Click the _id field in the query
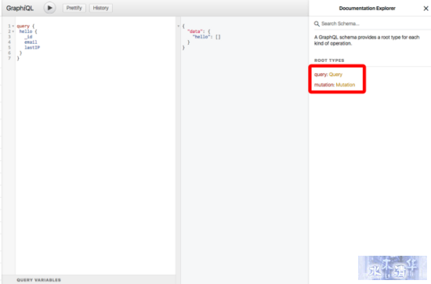This screenshot has width=431, height=284. click(x=28, y=37)
